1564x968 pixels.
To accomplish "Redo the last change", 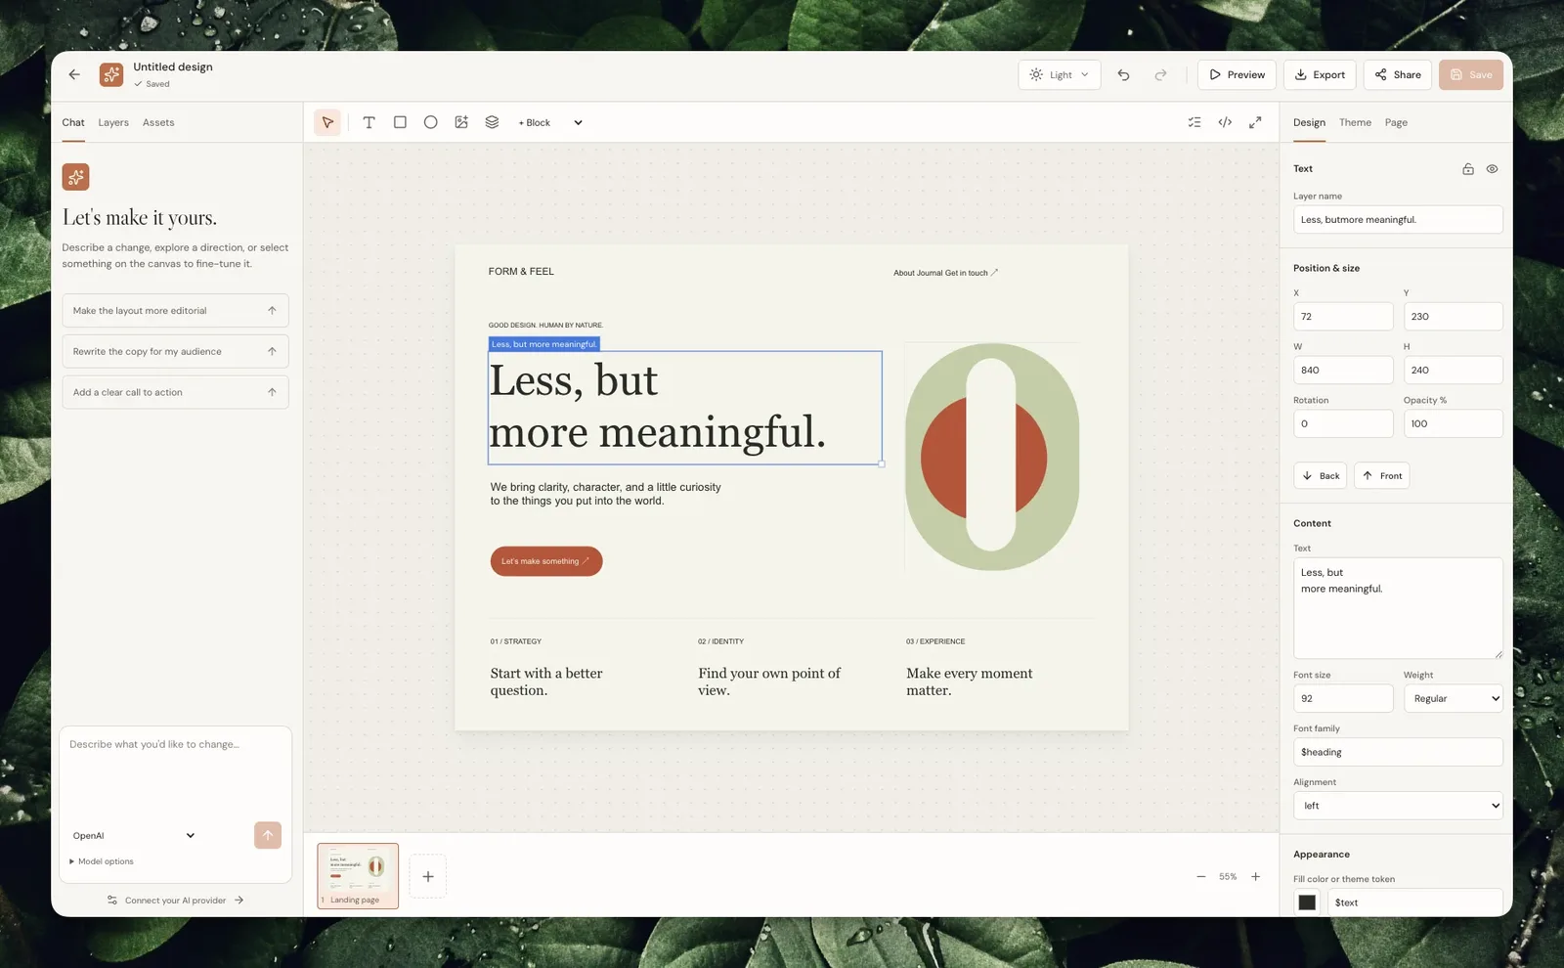I will (x=1160, y=74).
